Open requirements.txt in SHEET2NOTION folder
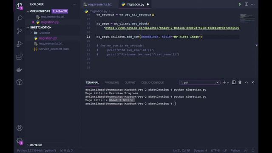 (x=51, y=43)
